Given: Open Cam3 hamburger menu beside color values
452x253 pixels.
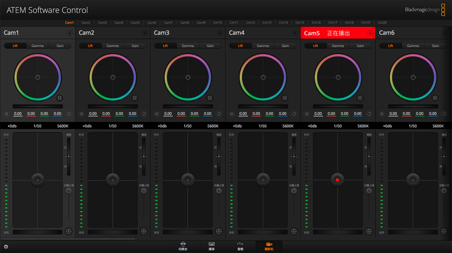Looking at the screenshot, I should (x=157, y=114).
